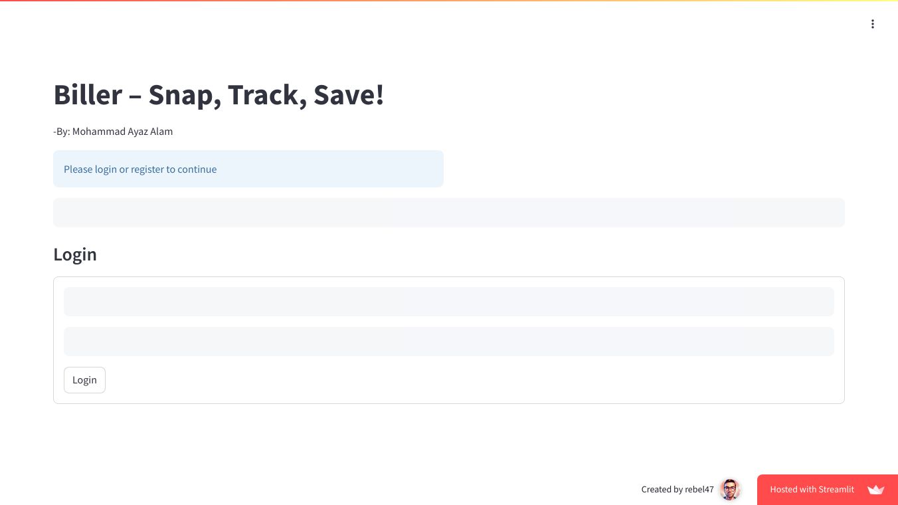The width and height of the screenshot is (898, 505).
Task: Click the word 'continue' in info message
Action: coord(197,169)
